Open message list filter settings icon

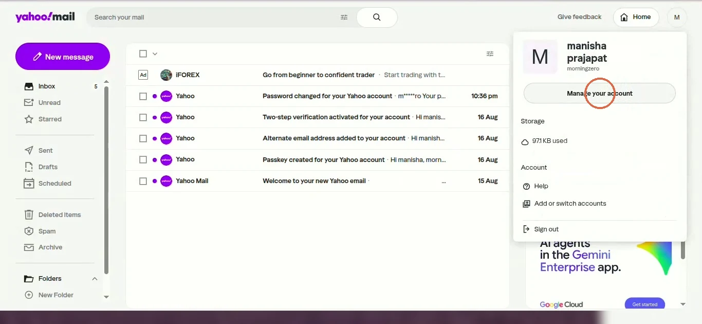click(490, 54)
